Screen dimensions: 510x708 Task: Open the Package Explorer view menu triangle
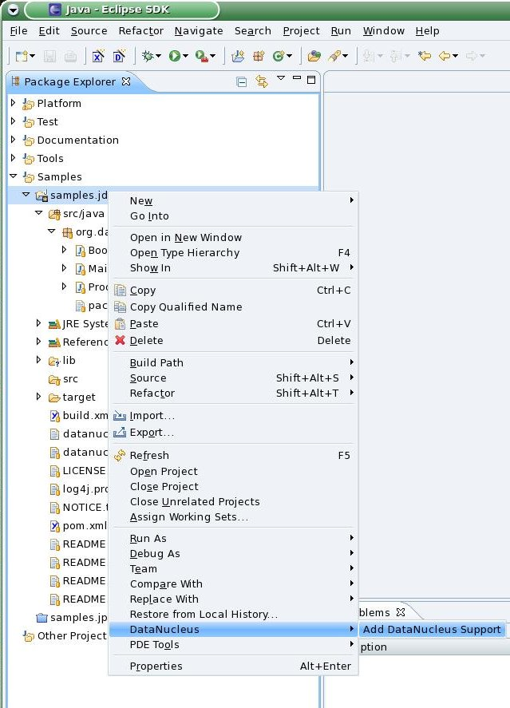(281, 78)
